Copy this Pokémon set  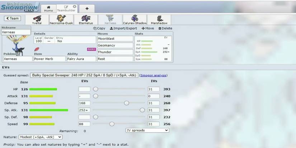coord(99,28)
